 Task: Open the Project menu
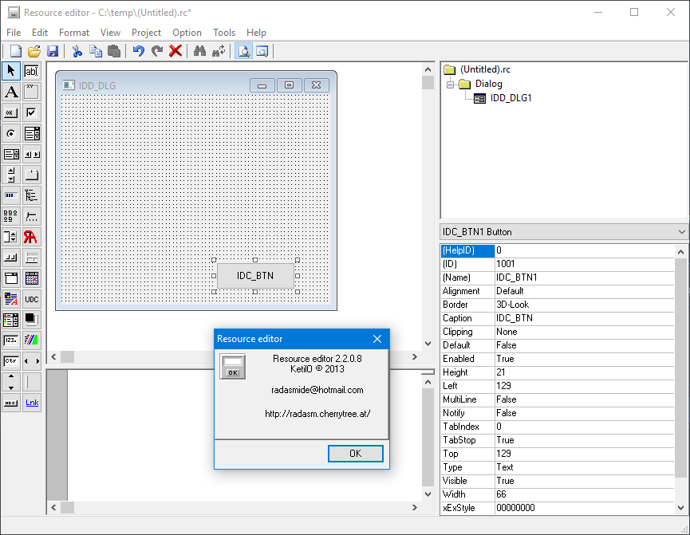(146, 33)
